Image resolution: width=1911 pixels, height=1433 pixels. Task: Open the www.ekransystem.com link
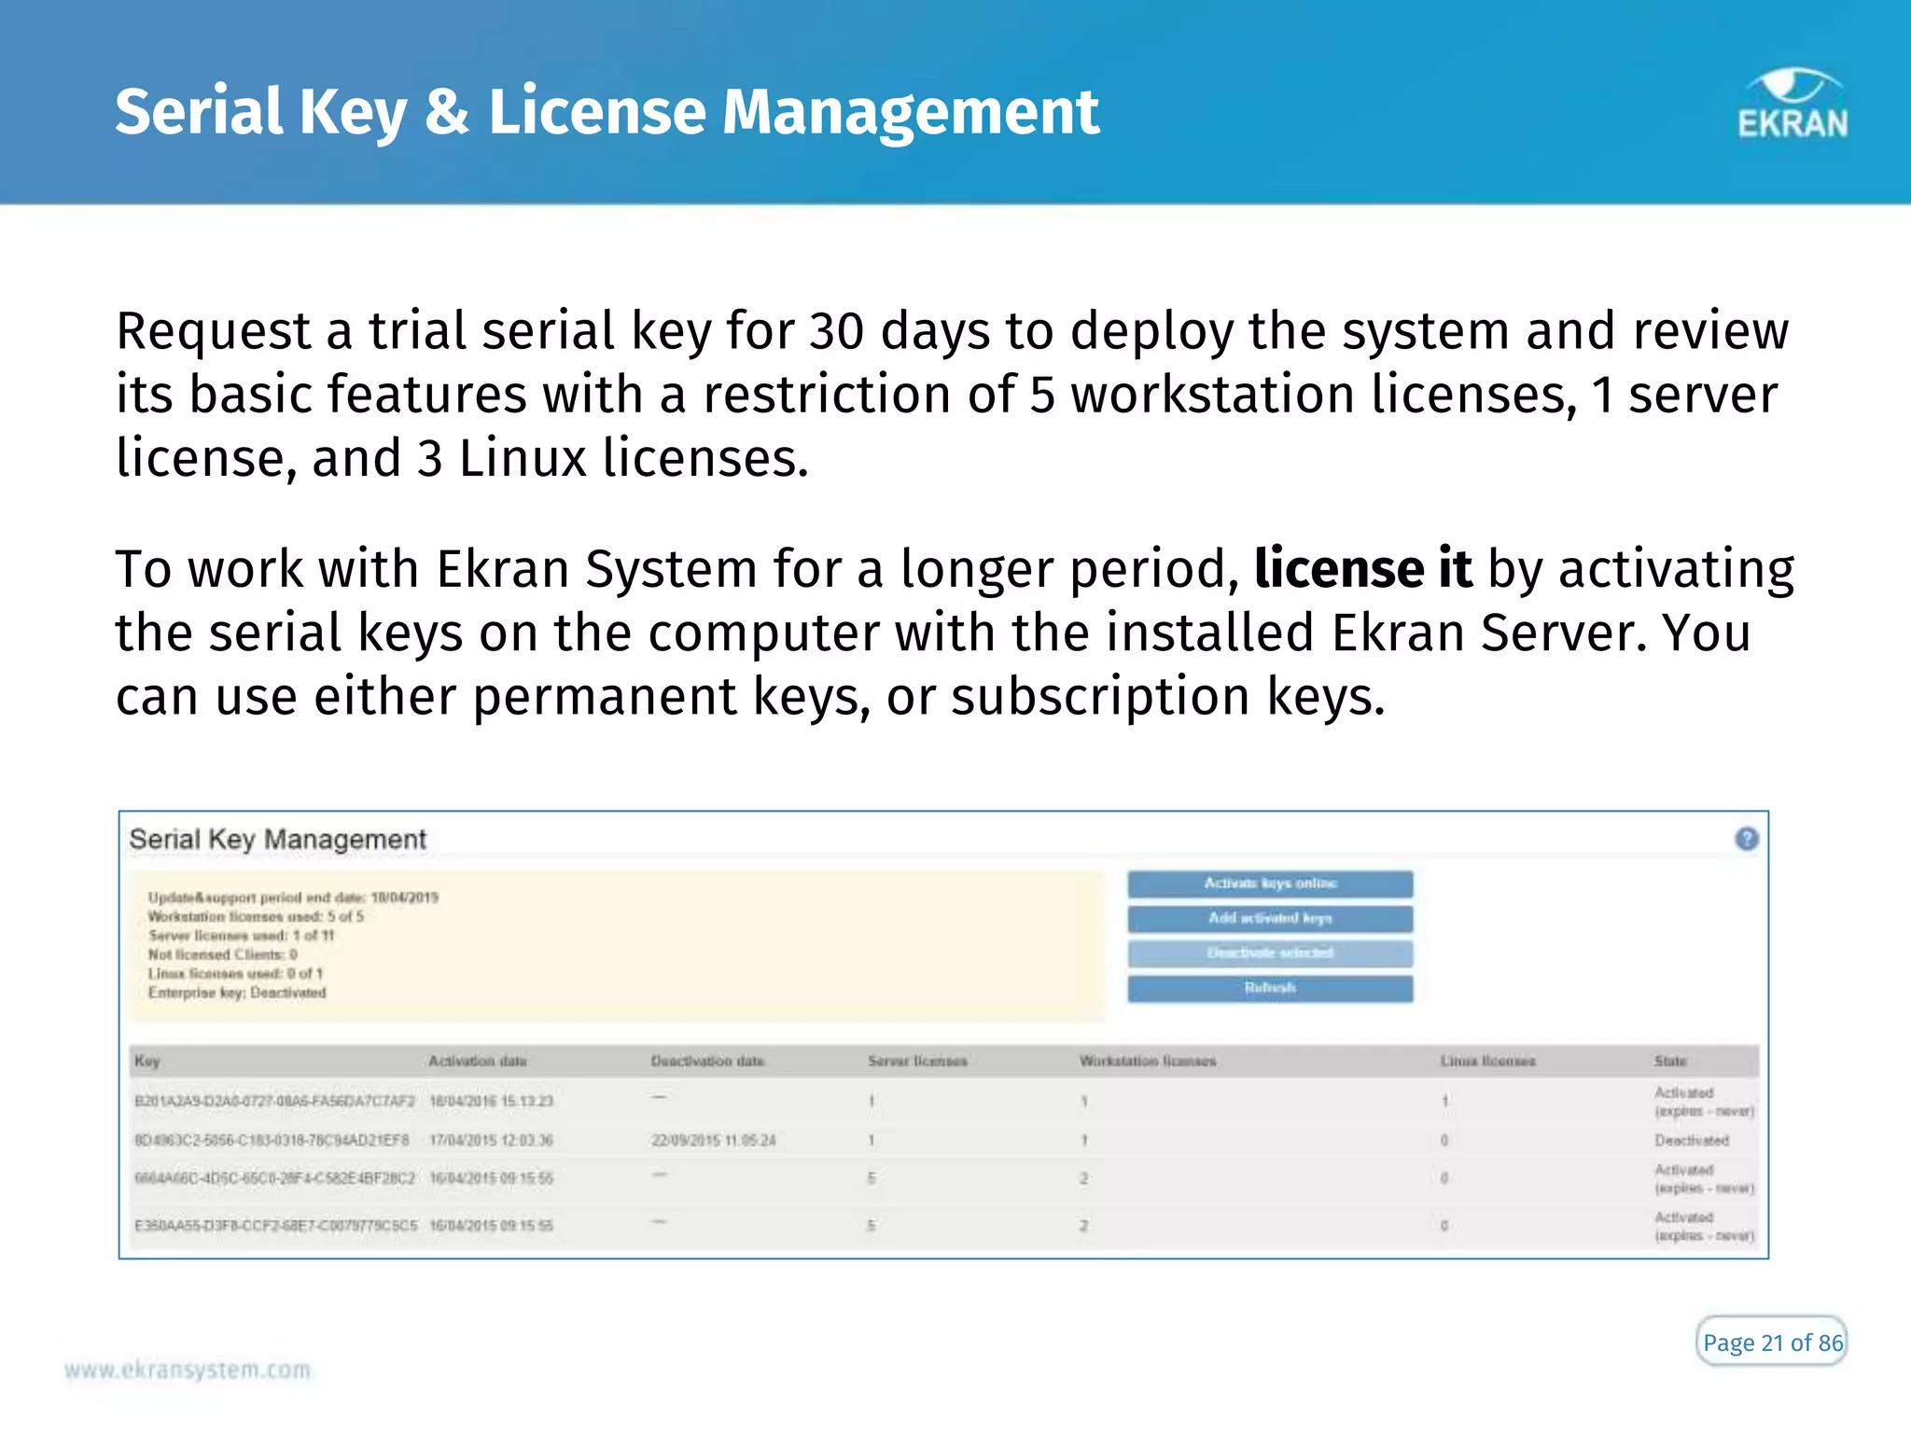tap(188, 1370)
